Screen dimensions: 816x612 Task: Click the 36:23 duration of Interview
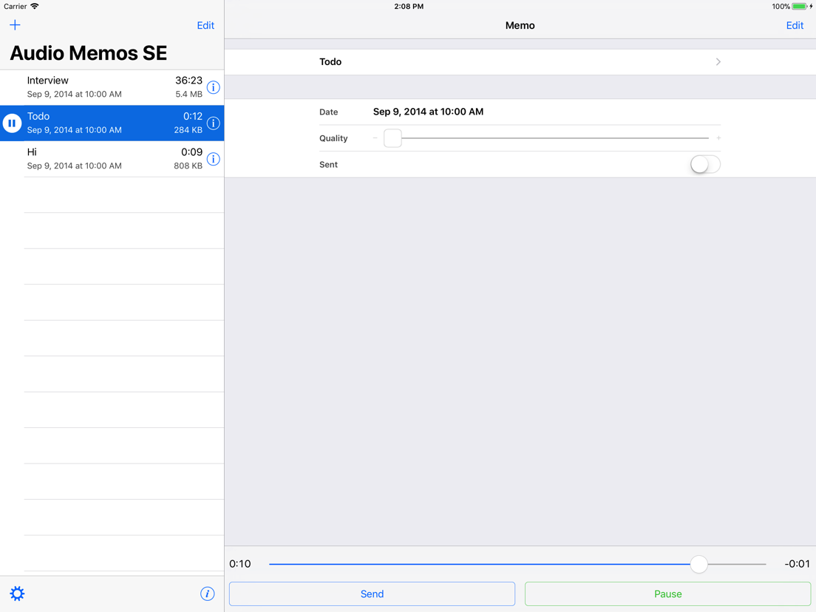point(188,81)
